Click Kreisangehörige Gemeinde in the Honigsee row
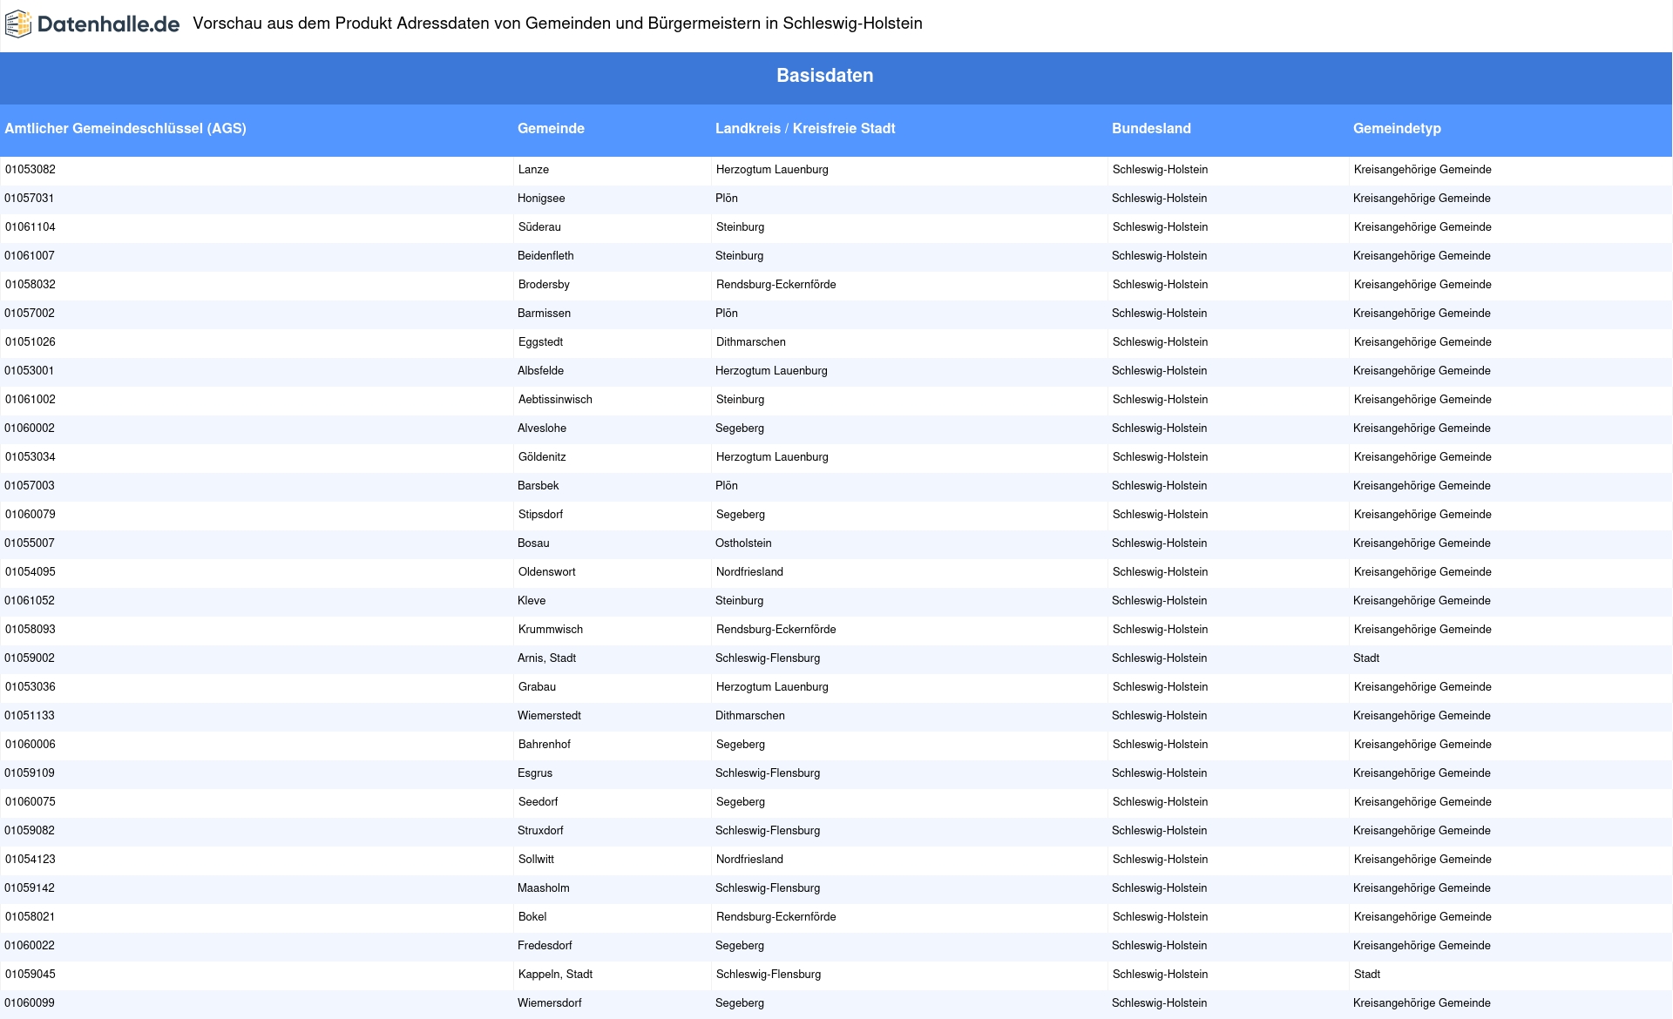The width and height of the screenshot is (1673, 1019). point(1422,199)
